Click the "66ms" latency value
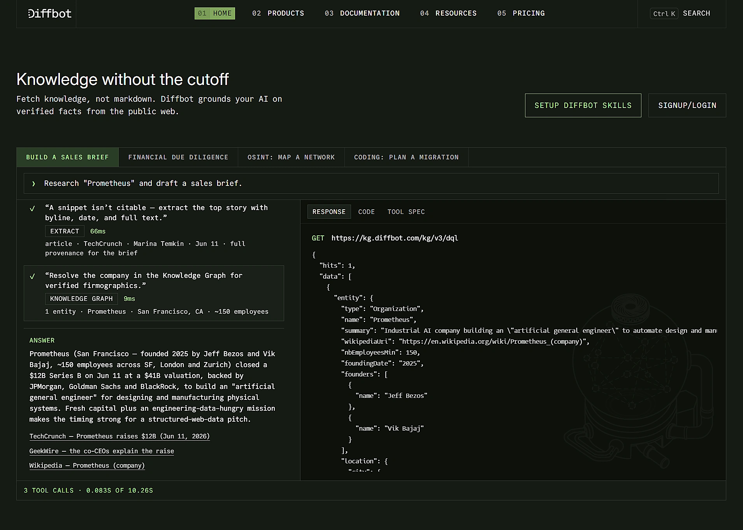The height and width of the screenshot is (530, 743). [98, 231]
